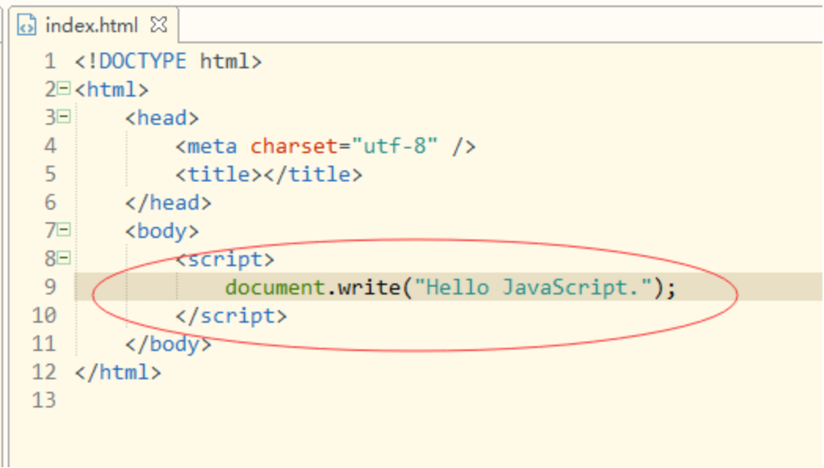
Task: Click the opening <script> tag on line 8
Action: [x=225, y=260]
